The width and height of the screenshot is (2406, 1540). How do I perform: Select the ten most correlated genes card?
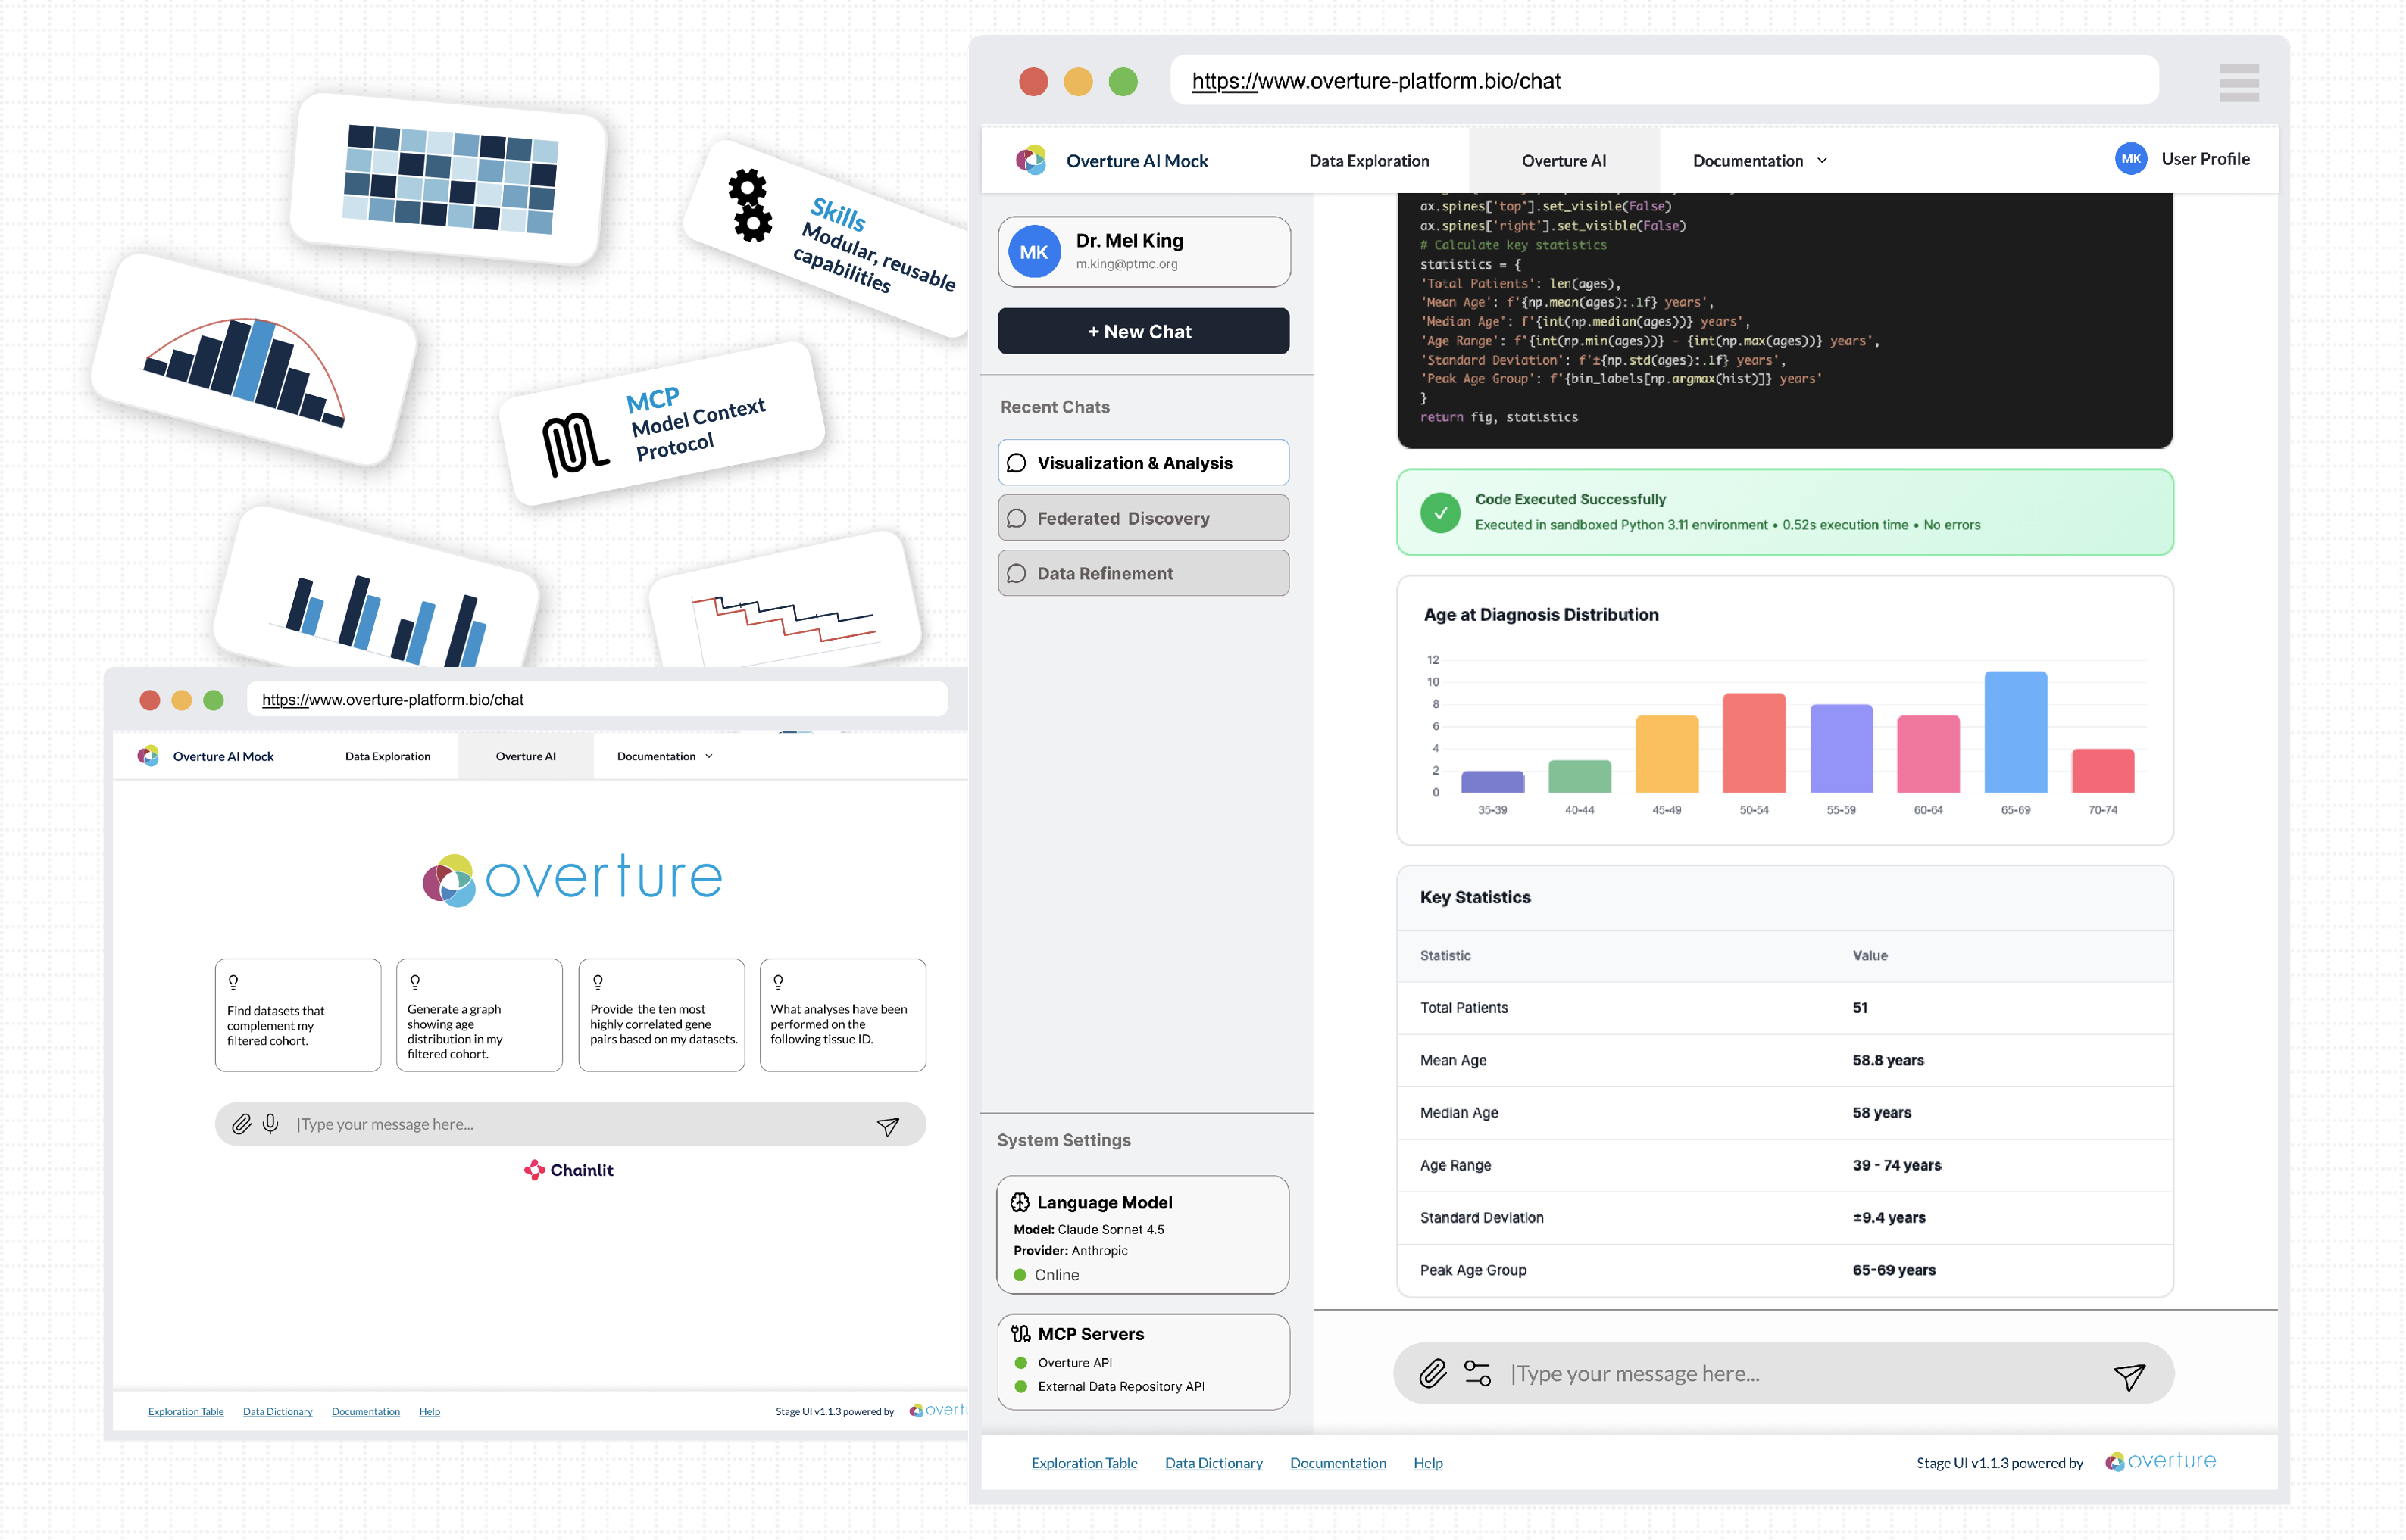(x=661, y=1015)
